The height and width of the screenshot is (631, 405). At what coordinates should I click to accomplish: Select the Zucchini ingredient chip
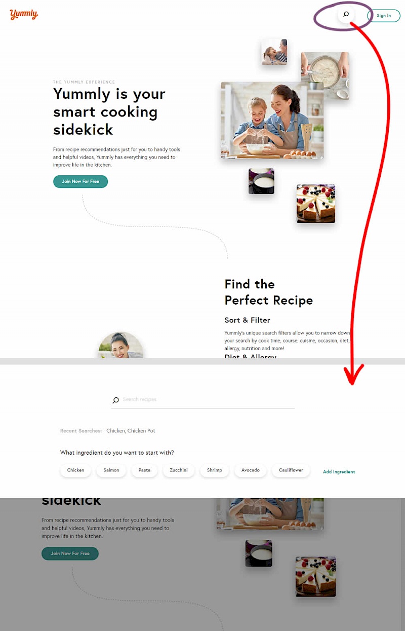click(179, 470)
